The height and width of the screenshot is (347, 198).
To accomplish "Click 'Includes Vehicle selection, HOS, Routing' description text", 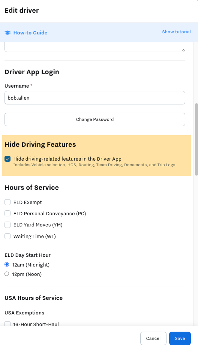I will [x=94, y=165].
